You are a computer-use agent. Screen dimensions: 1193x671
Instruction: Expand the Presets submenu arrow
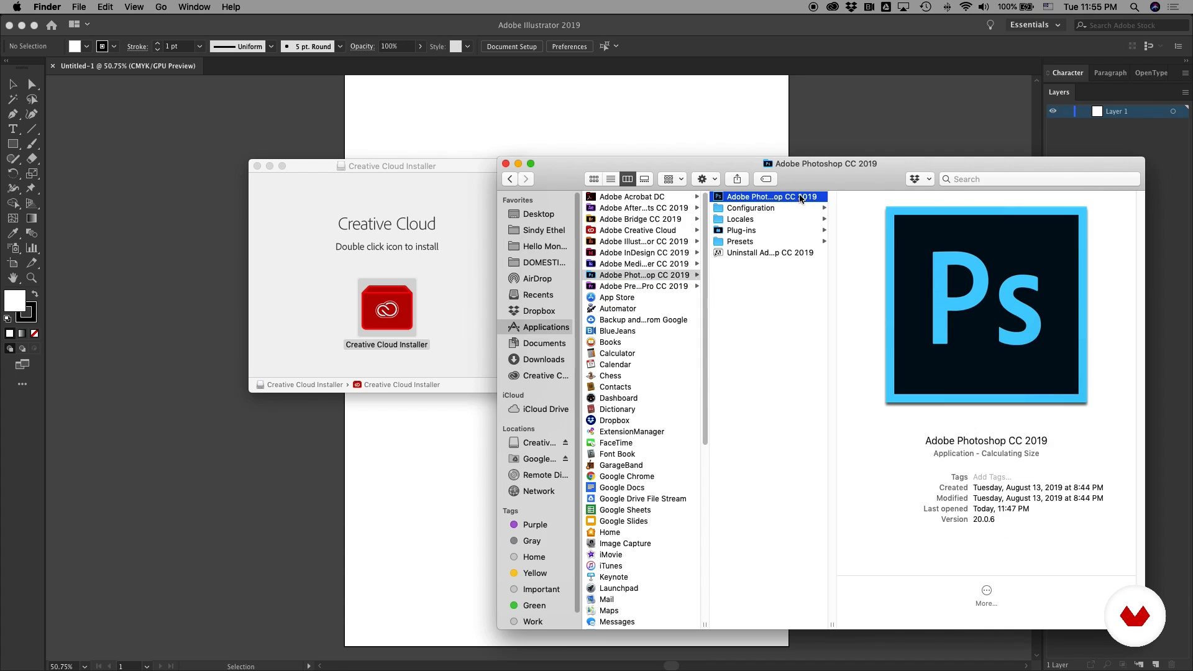point(825,241)
